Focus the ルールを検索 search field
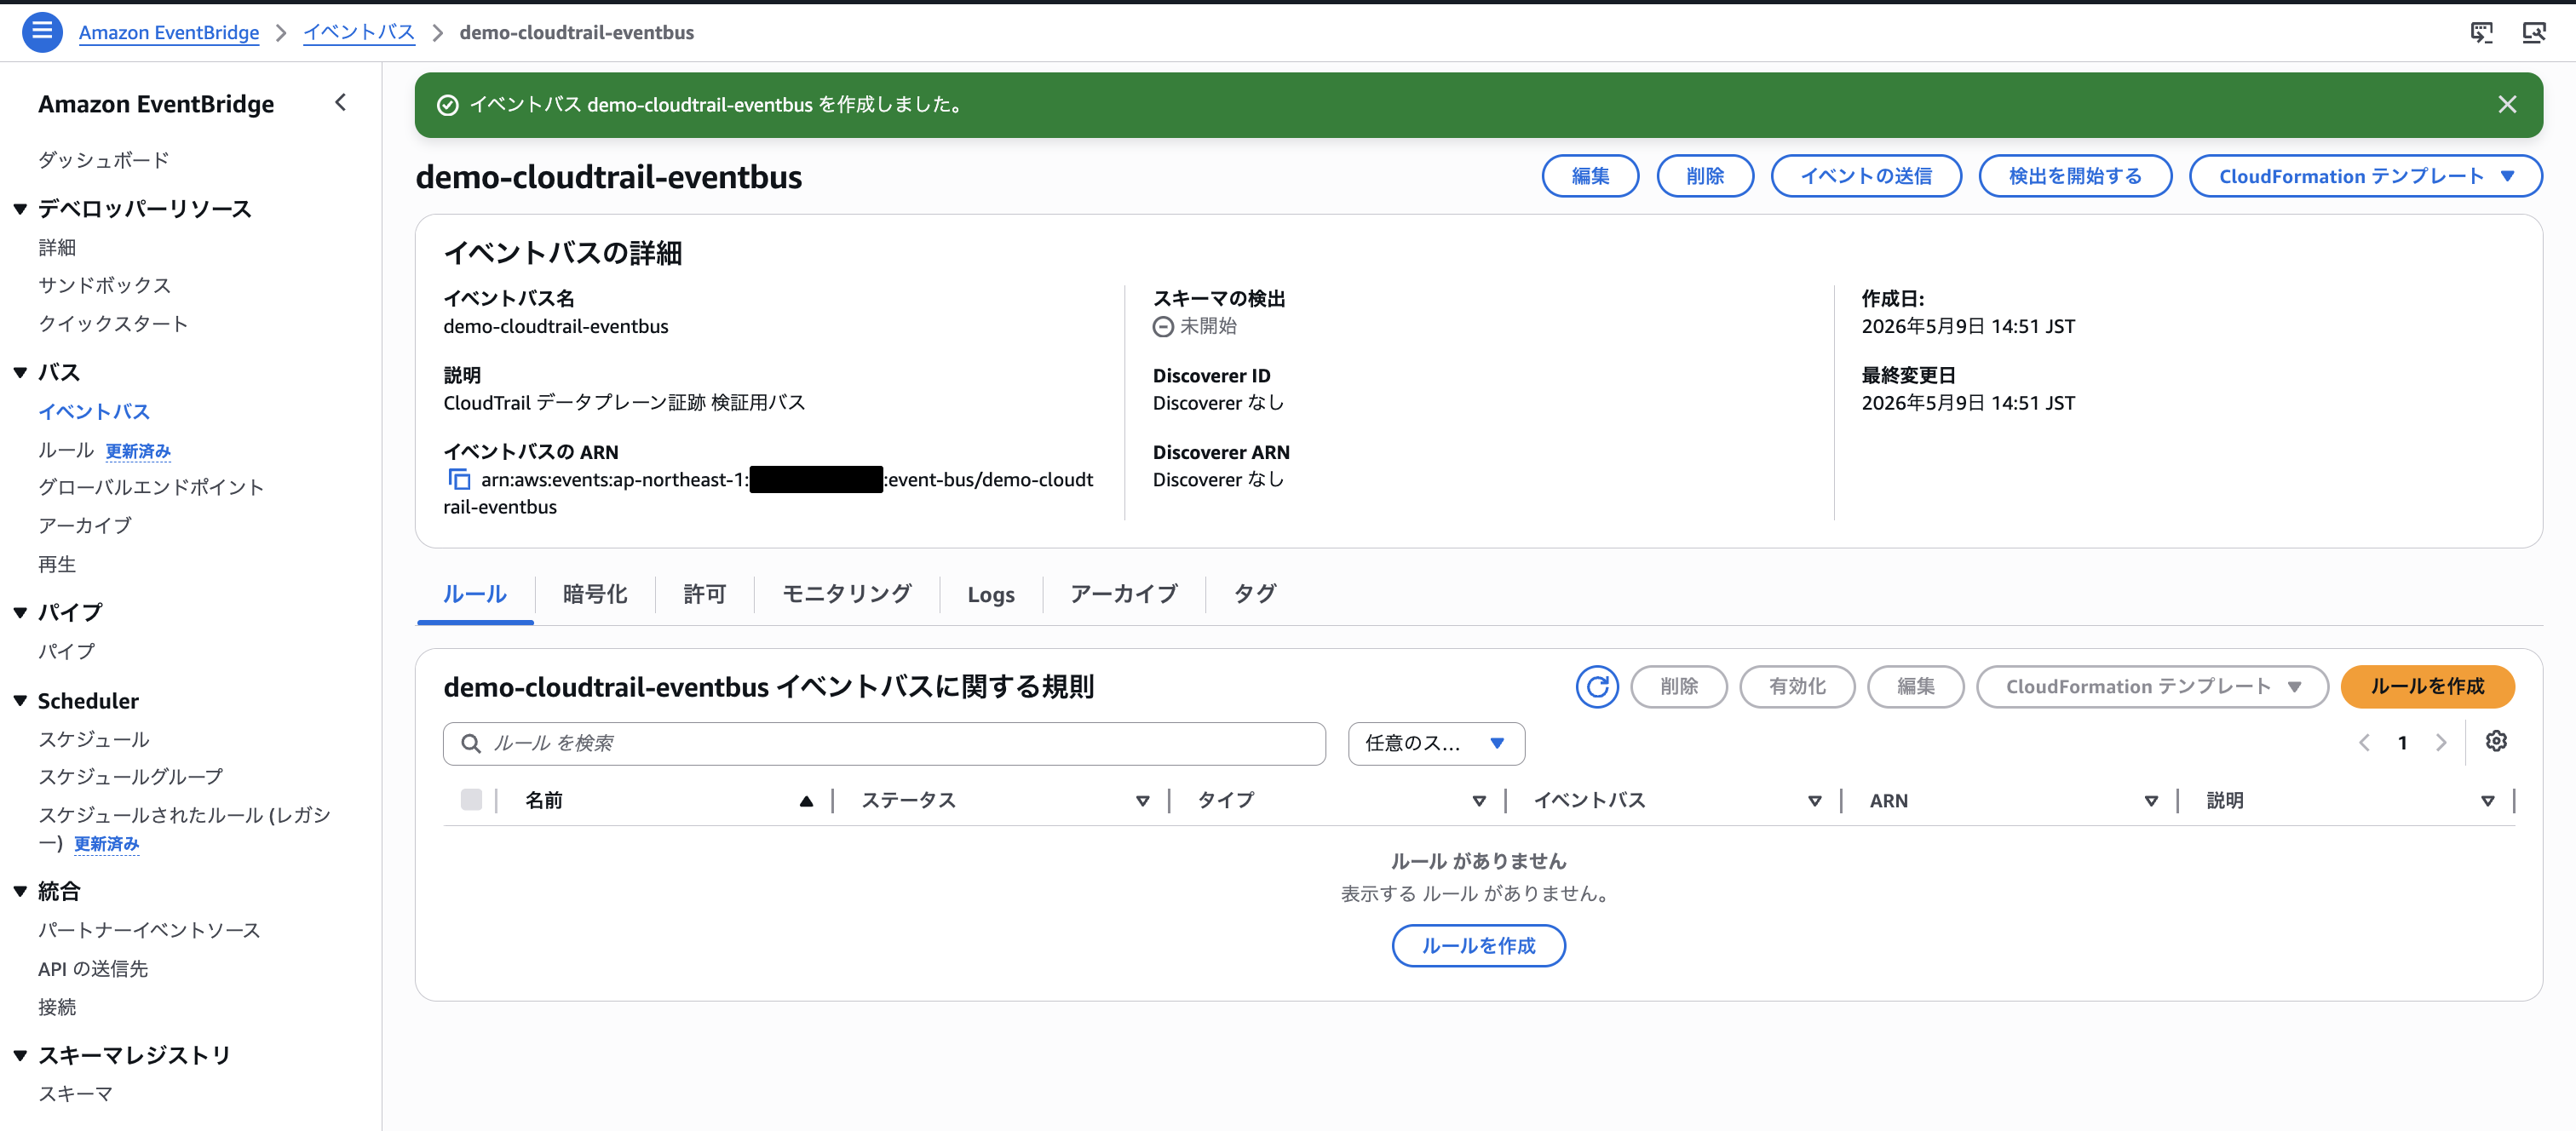Viewport: 2576px width, 1131px height. point(884,743)
